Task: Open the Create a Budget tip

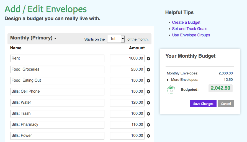Action: (x=186, y=22)
